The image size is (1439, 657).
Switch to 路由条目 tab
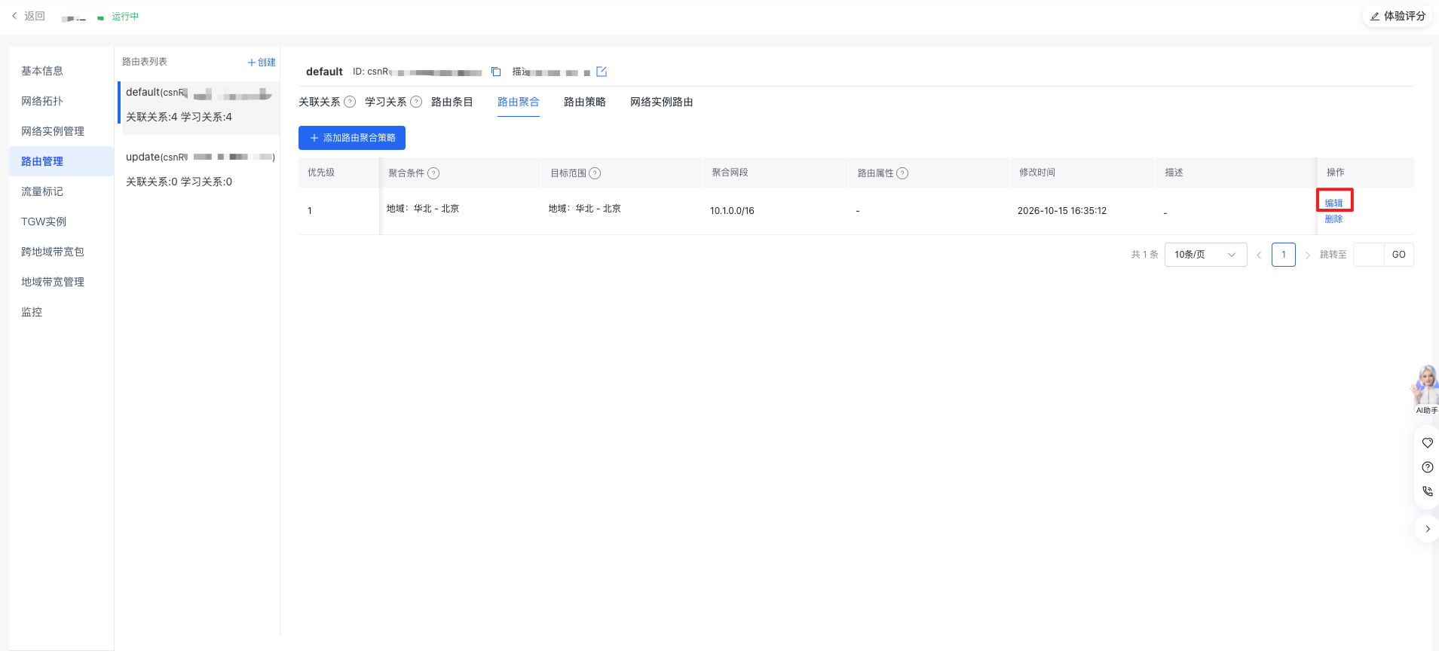452,102
